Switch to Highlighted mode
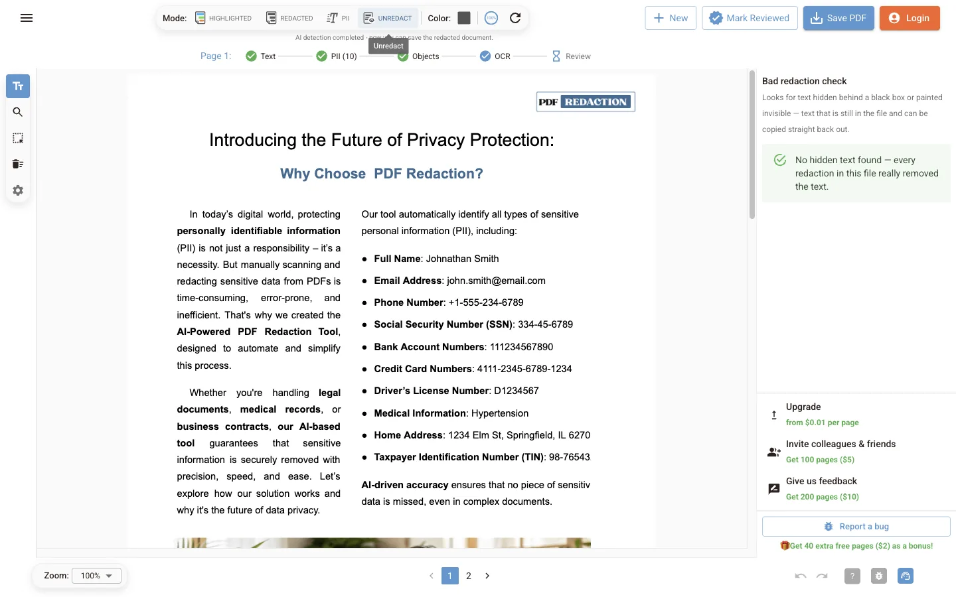The image size is (956, 597). coord(224,18)
